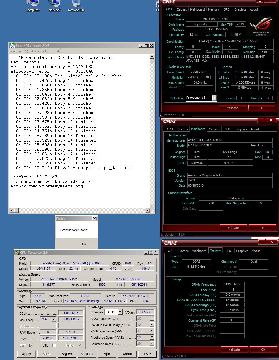Click reg.txt button in CPU-Tweaker

[x=67, y=354]
